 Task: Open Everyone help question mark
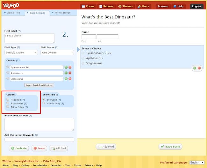(x=59, y=100)
